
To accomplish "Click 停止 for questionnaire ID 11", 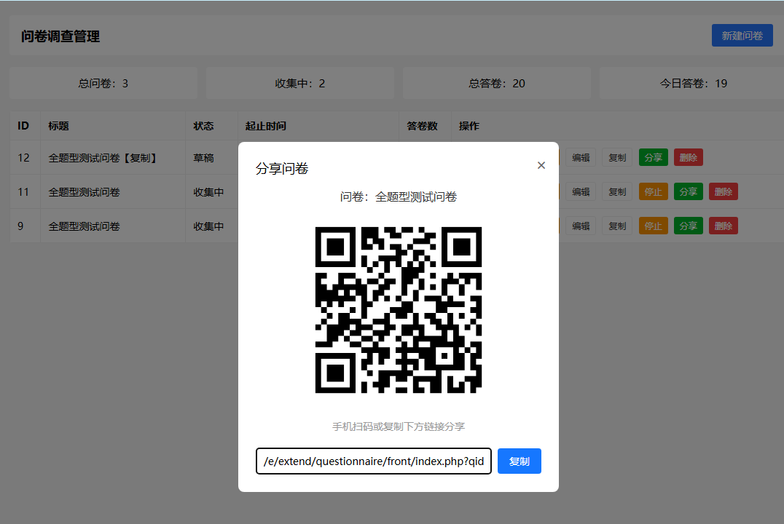I will (653, 192).
